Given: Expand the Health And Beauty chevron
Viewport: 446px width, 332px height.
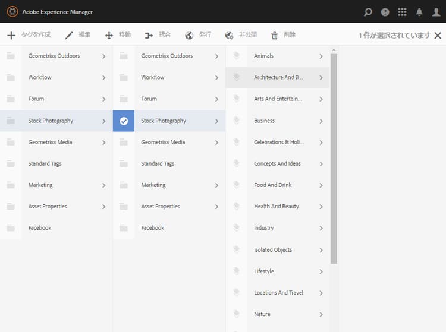Looking at the screenshot, I should [x=321, y=207].
